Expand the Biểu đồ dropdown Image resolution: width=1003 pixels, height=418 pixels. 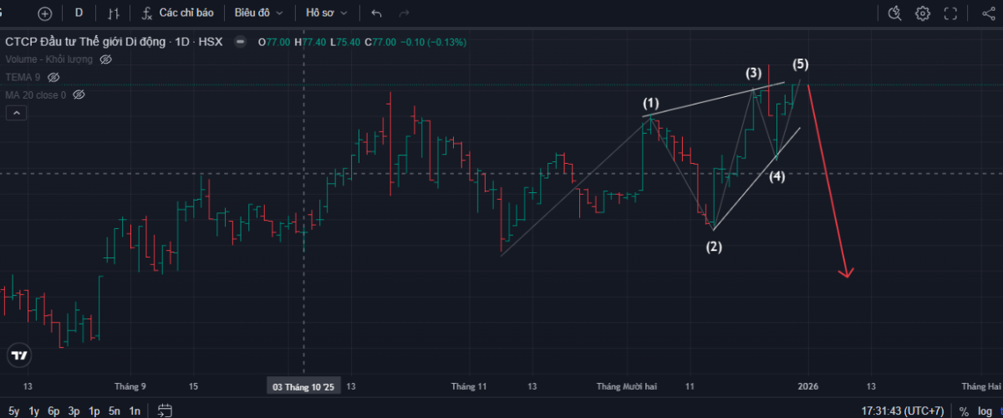[x=259, y=13]
